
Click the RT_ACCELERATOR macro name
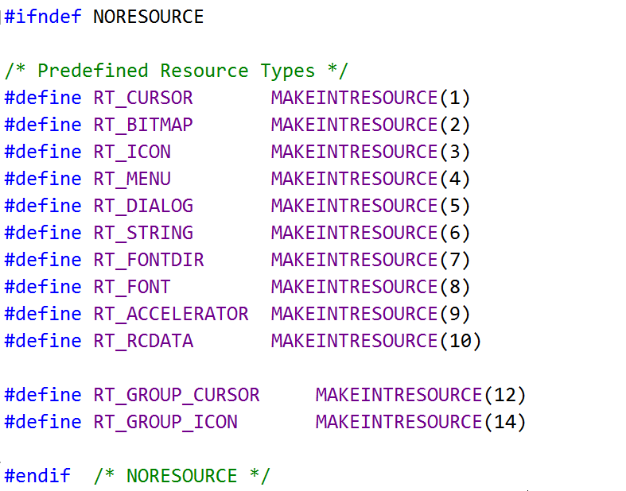pos(171,314)
